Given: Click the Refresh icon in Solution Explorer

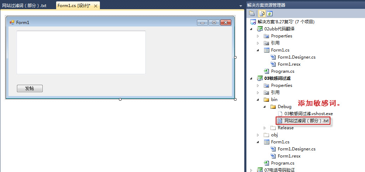Looking at the screenshot, I should [269, 13].
